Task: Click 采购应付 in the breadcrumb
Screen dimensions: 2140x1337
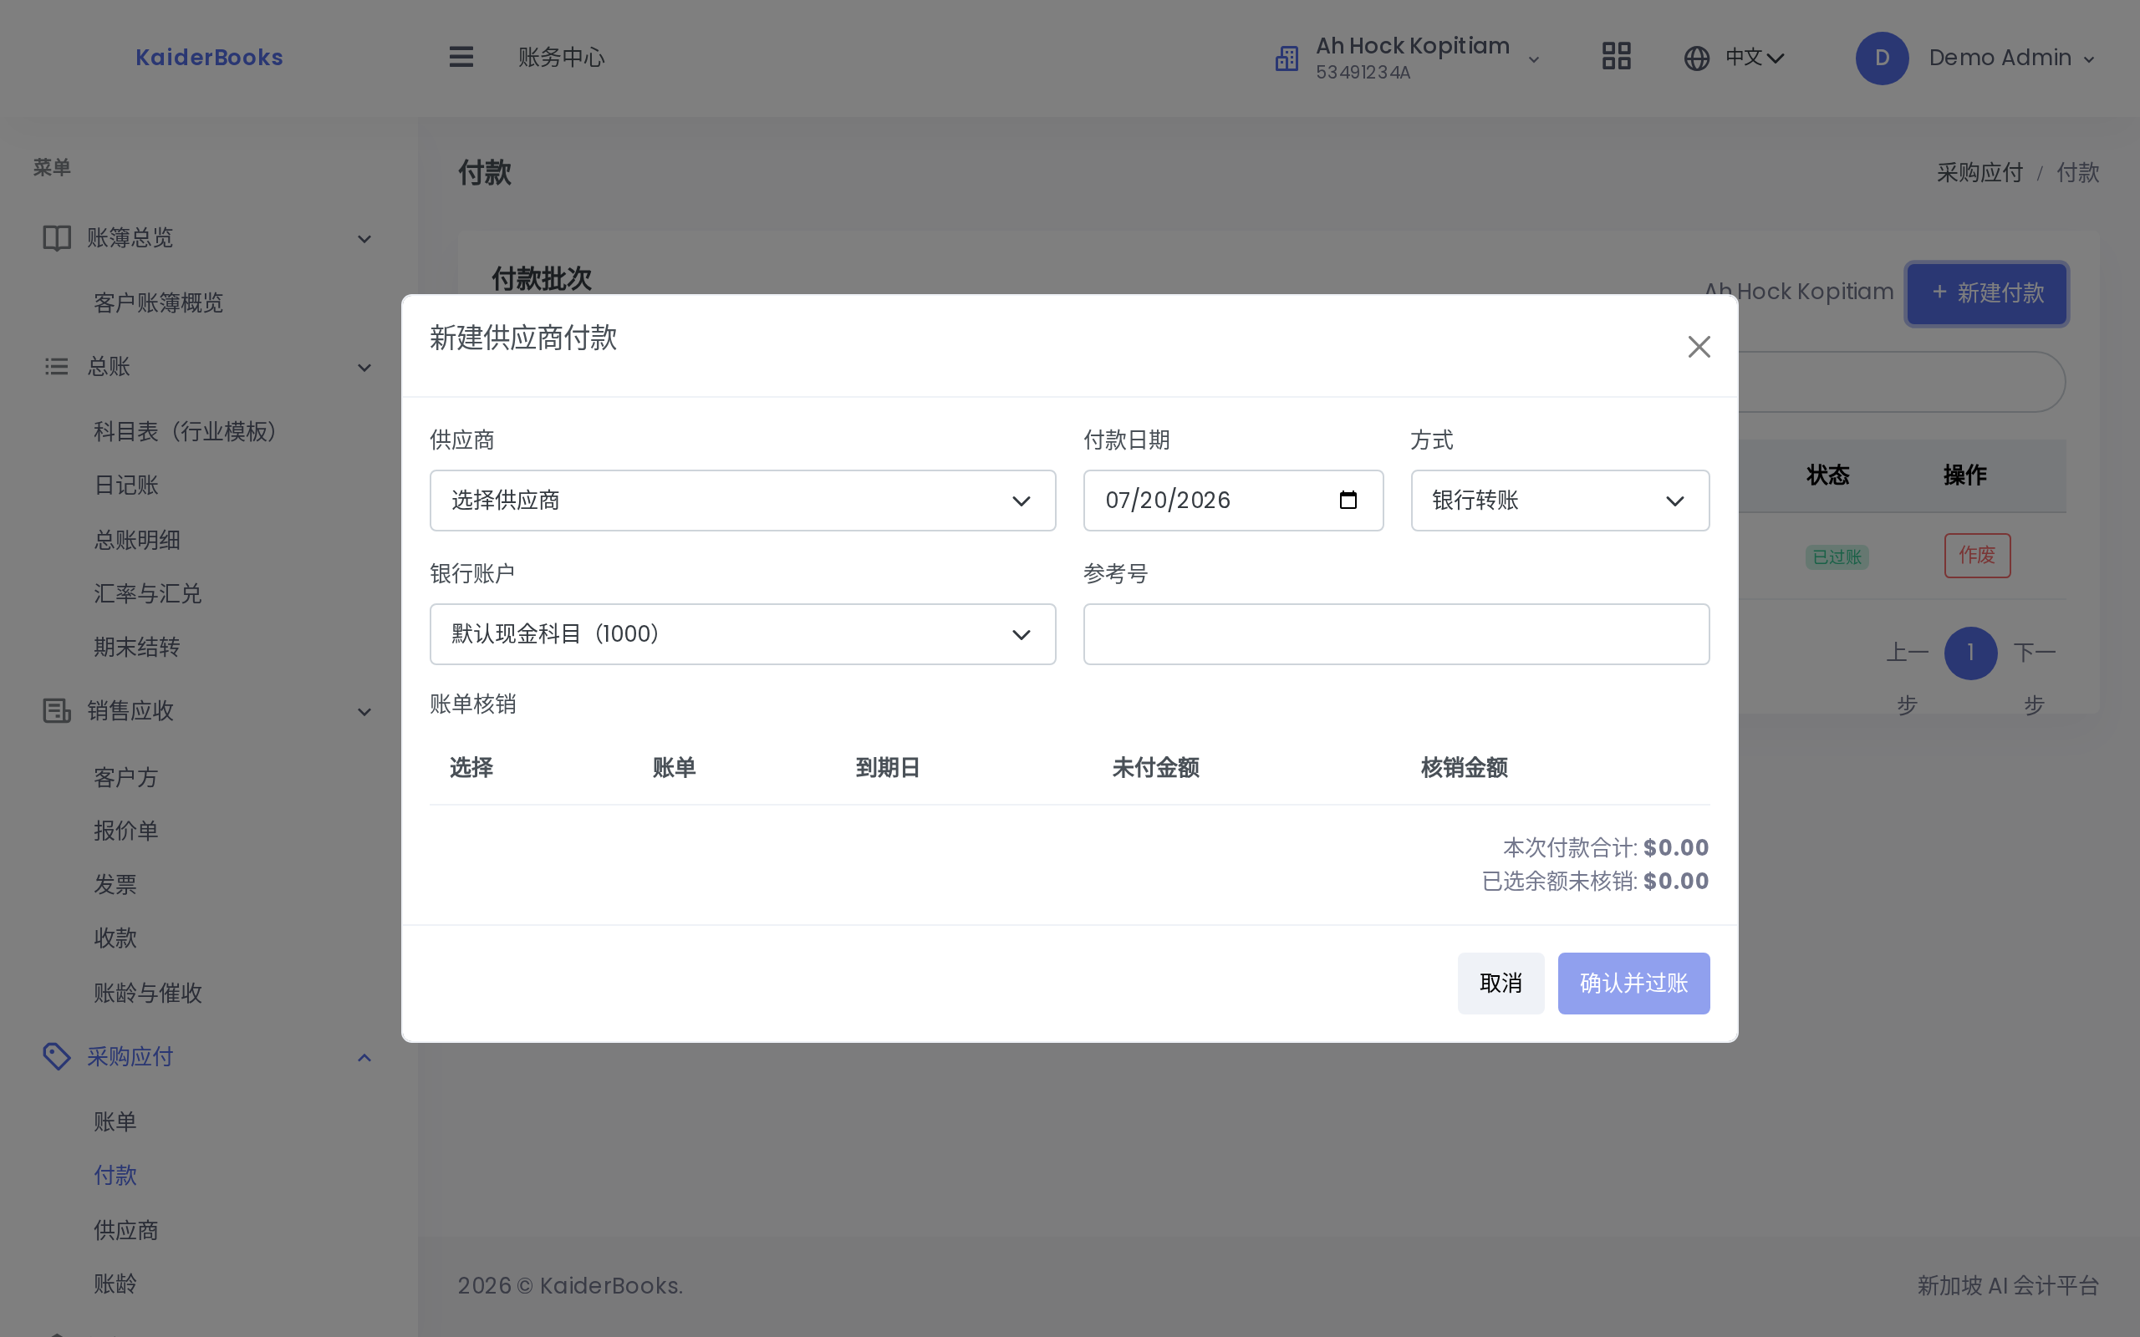Action: click(x=1979, y=172)
